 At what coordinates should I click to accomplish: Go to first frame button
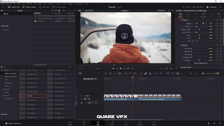tap(113, 69)
